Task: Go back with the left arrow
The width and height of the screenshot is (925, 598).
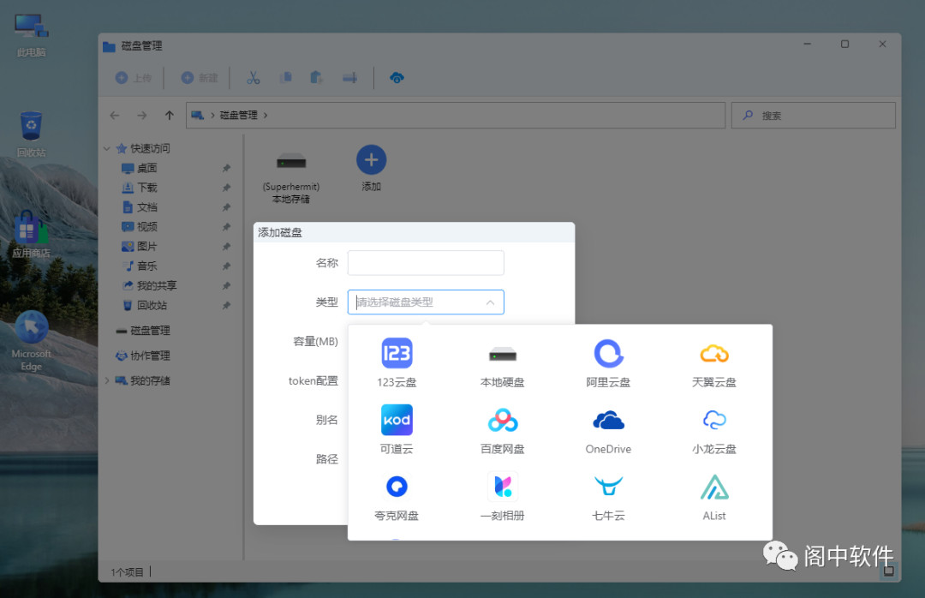Action: coord(115,115)
